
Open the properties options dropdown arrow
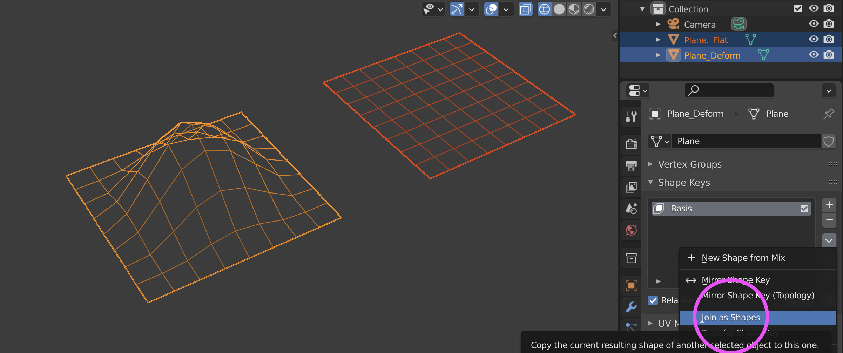(x=829, y=91)
